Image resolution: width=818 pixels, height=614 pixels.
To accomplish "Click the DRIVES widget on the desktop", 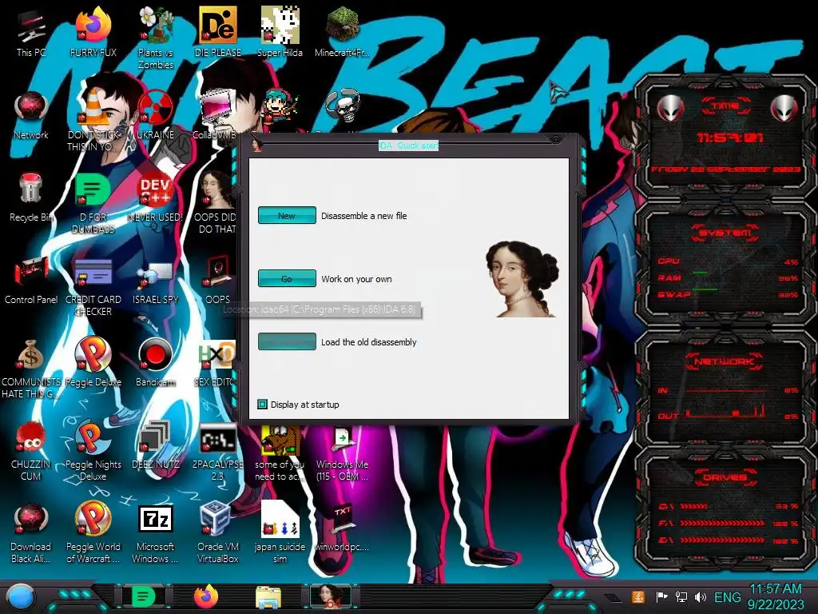I will pyautogui.click(x=725, y=509).
